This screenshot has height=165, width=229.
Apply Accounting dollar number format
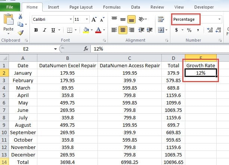click(176, 30)
